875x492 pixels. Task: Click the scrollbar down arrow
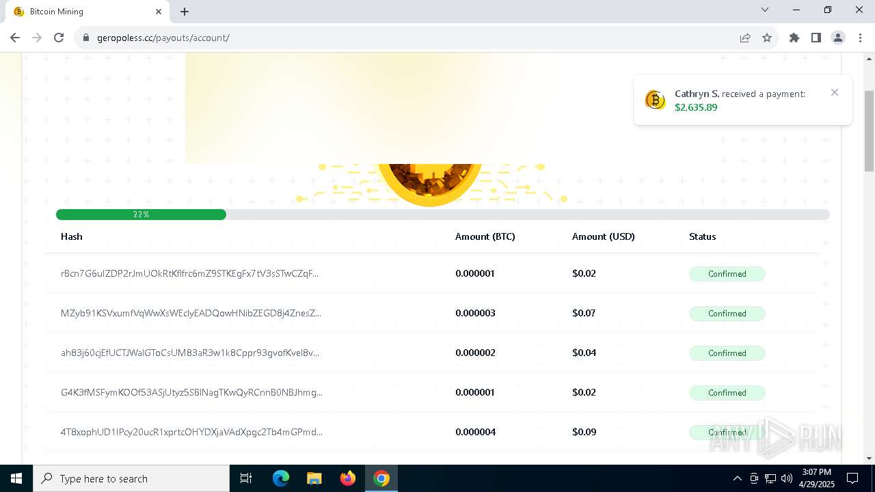(870, 459)
